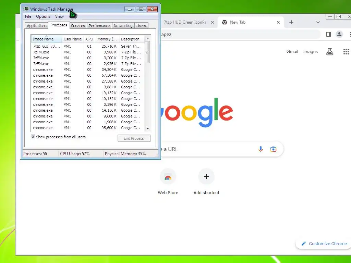Select 7zFM.exe process using 3,200 K
This screenshot has height=263, width=351.
click(x=88, y=58)
